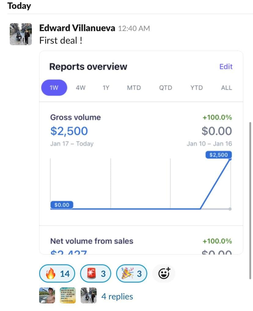Show the ALL time range
The image size is (253, 311).
pos(226,88)
